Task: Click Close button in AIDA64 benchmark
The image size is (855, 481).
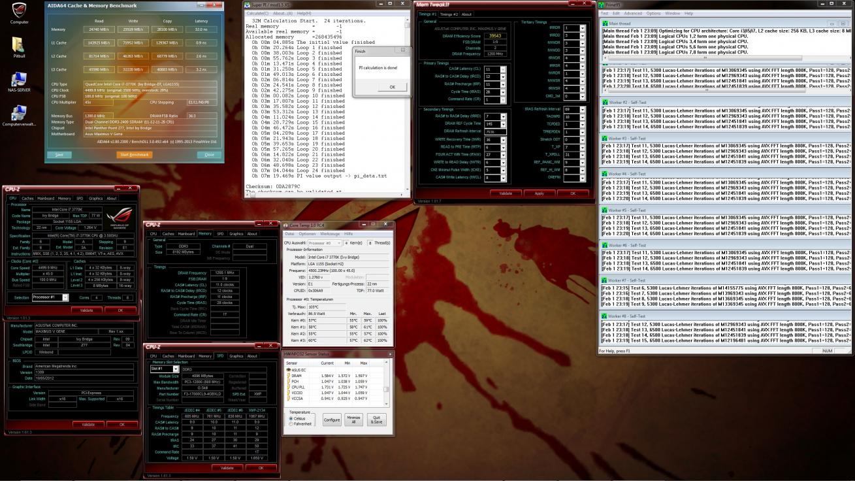Action: tap(209, 155)
